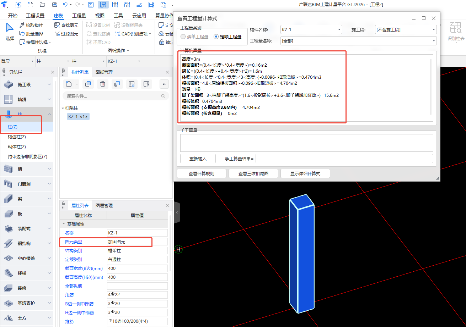Click 查看三维扣减图 button

coord(253,173)
